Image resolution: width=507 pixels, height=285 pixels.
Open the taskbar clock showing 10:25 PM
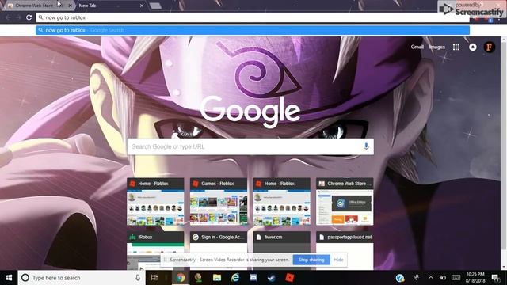click(475, 278)
